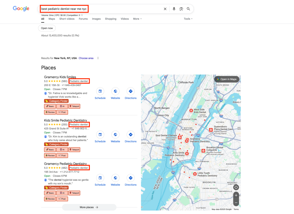Switch to the Maps tab
The width and height of the screenshot is (294, 214).
pyautogui.click(x=52, y=19)
